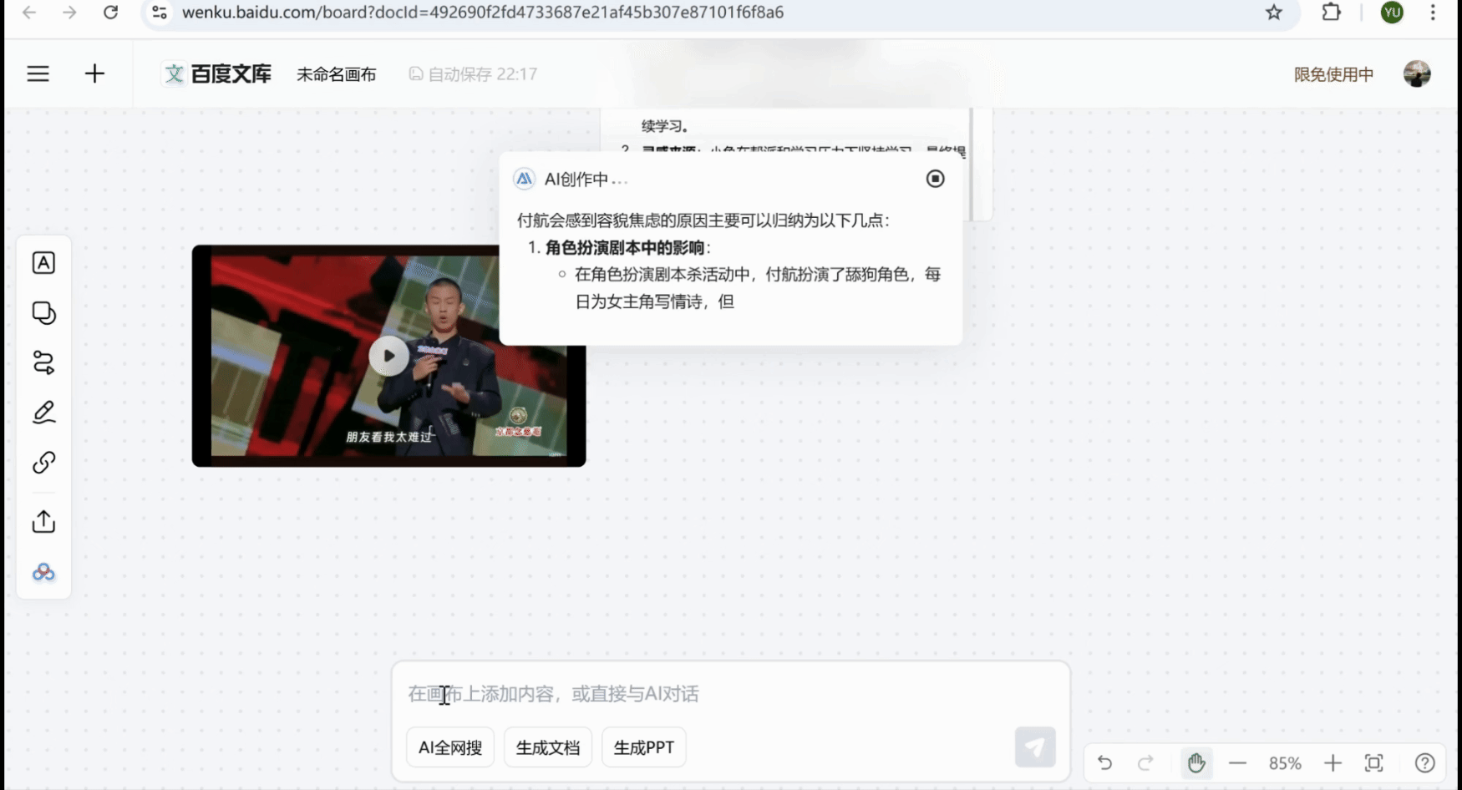Toggle the Hand pan tool
The image size is (1462, 790).
[1196, 762]
